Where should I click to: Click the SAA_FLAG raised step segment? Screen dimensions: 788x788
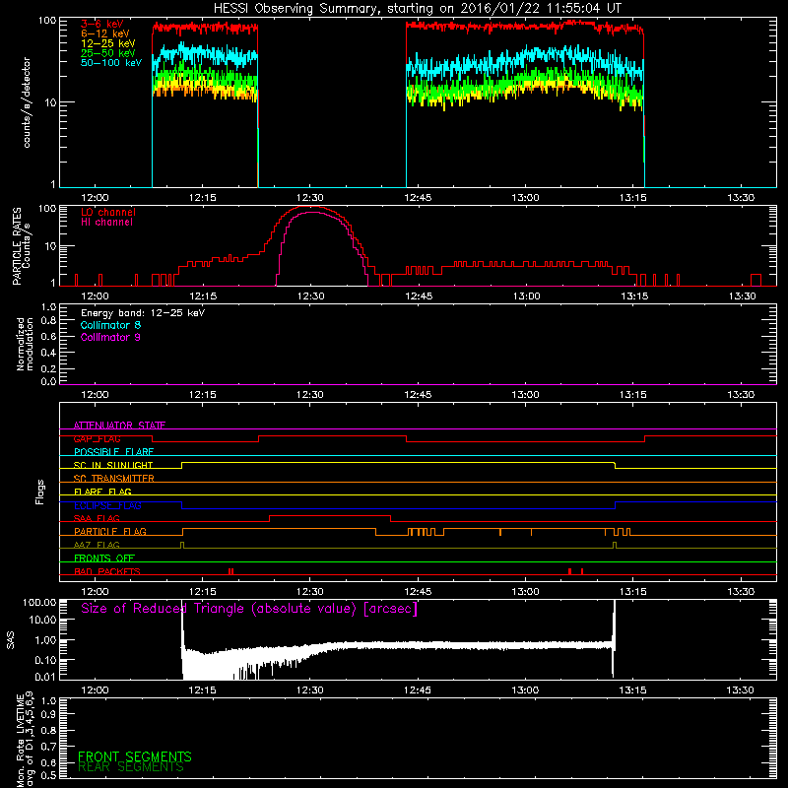coord(330,515)
